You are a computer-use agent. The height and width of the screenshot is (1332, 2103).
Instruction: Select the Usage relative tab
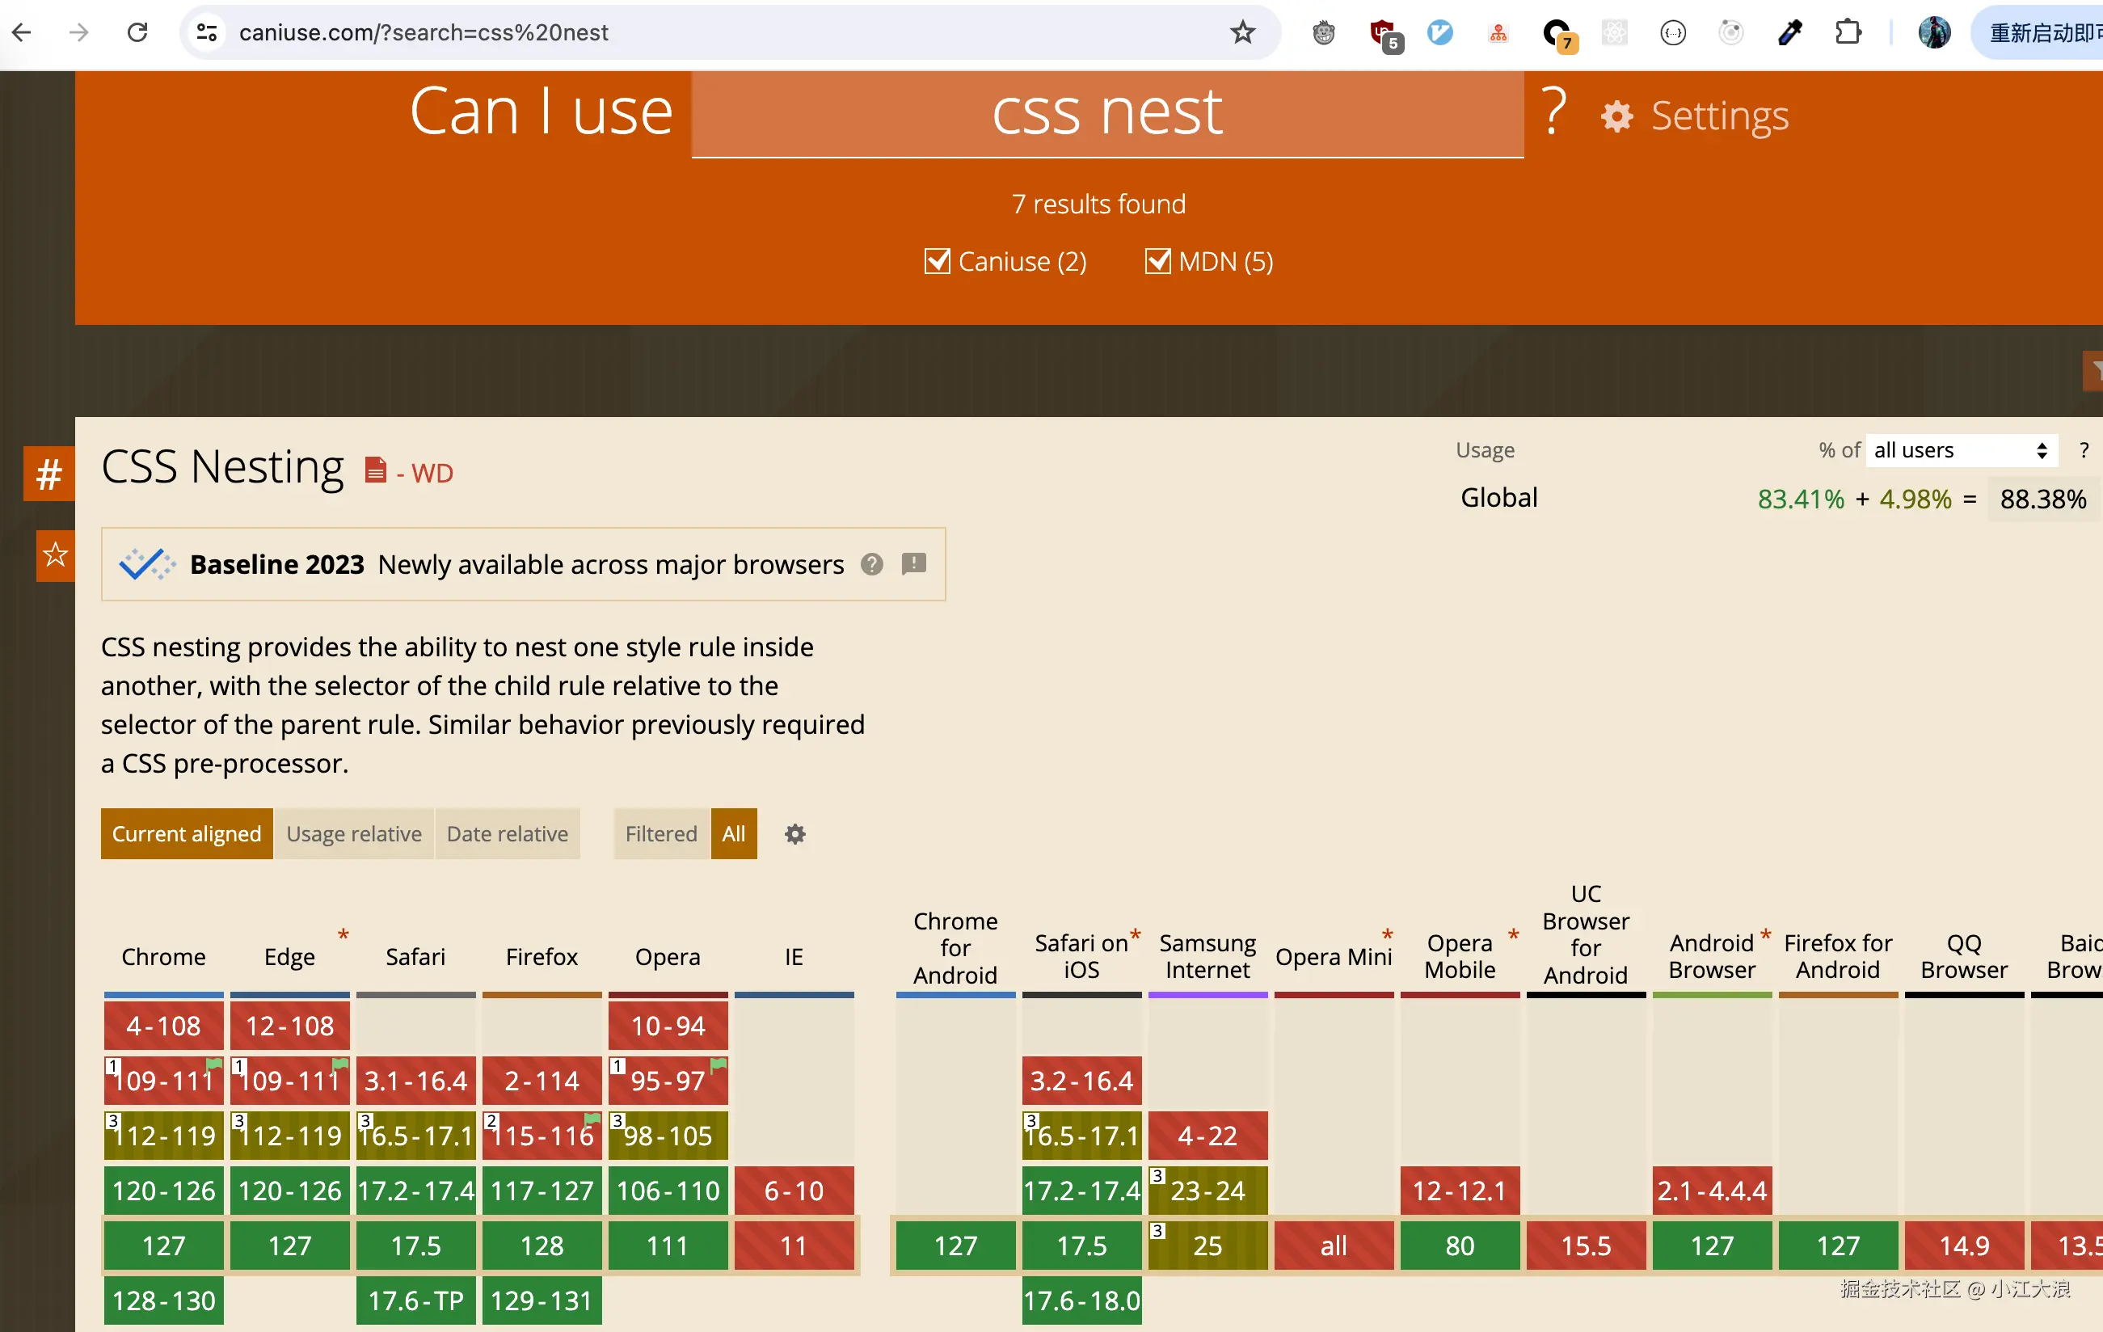354,834
